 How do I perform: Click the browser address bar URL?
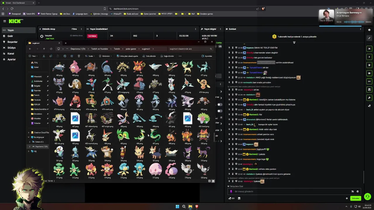tap(126, 9)
